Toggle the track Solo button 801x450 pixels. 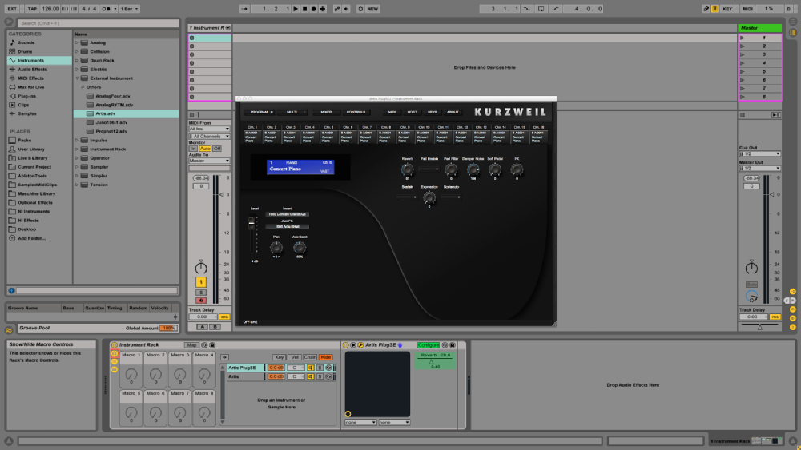pos(201,293)
